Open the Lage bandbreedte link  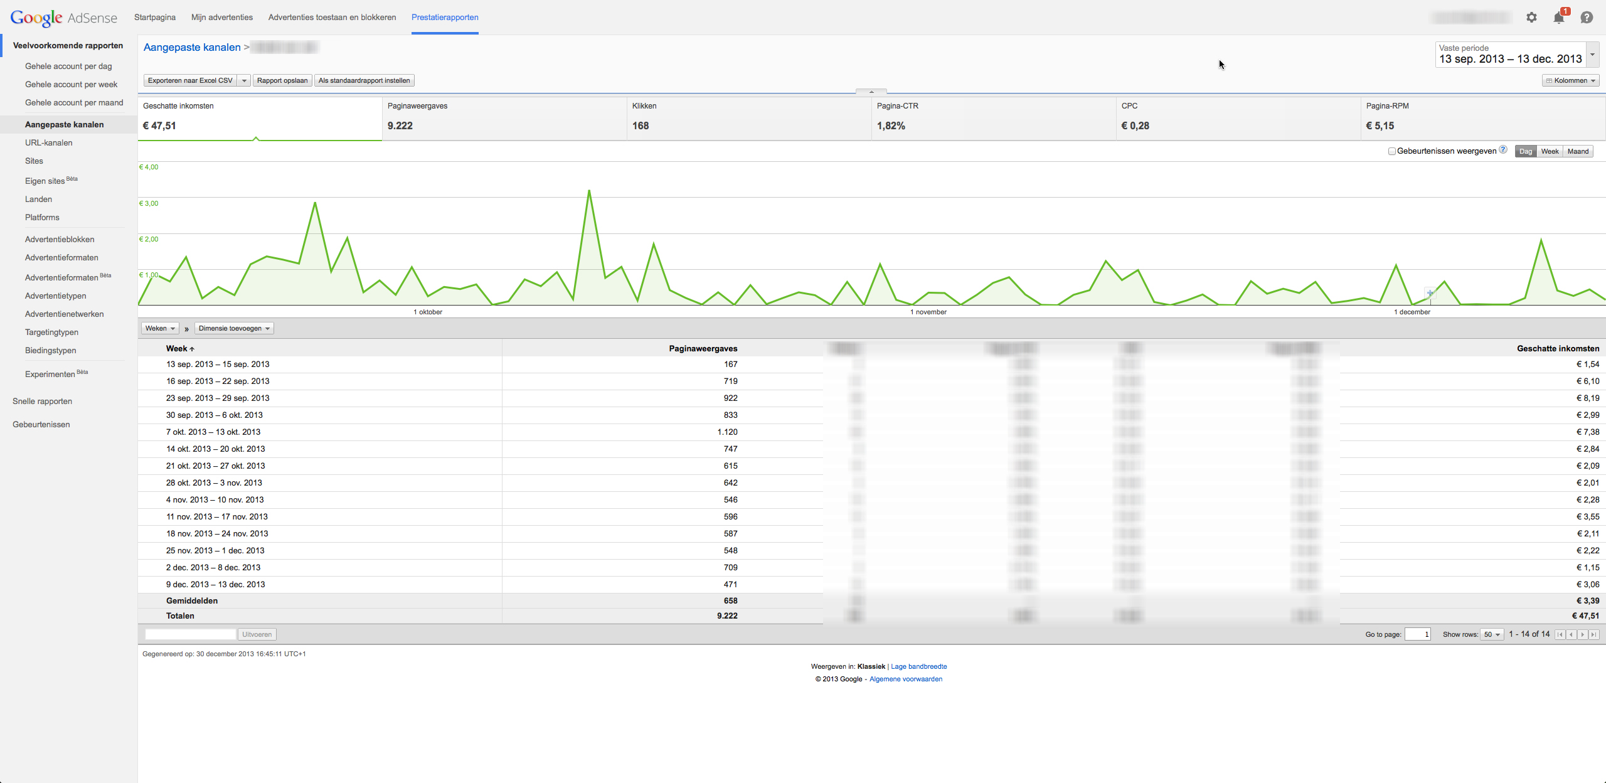click(918, 666)
